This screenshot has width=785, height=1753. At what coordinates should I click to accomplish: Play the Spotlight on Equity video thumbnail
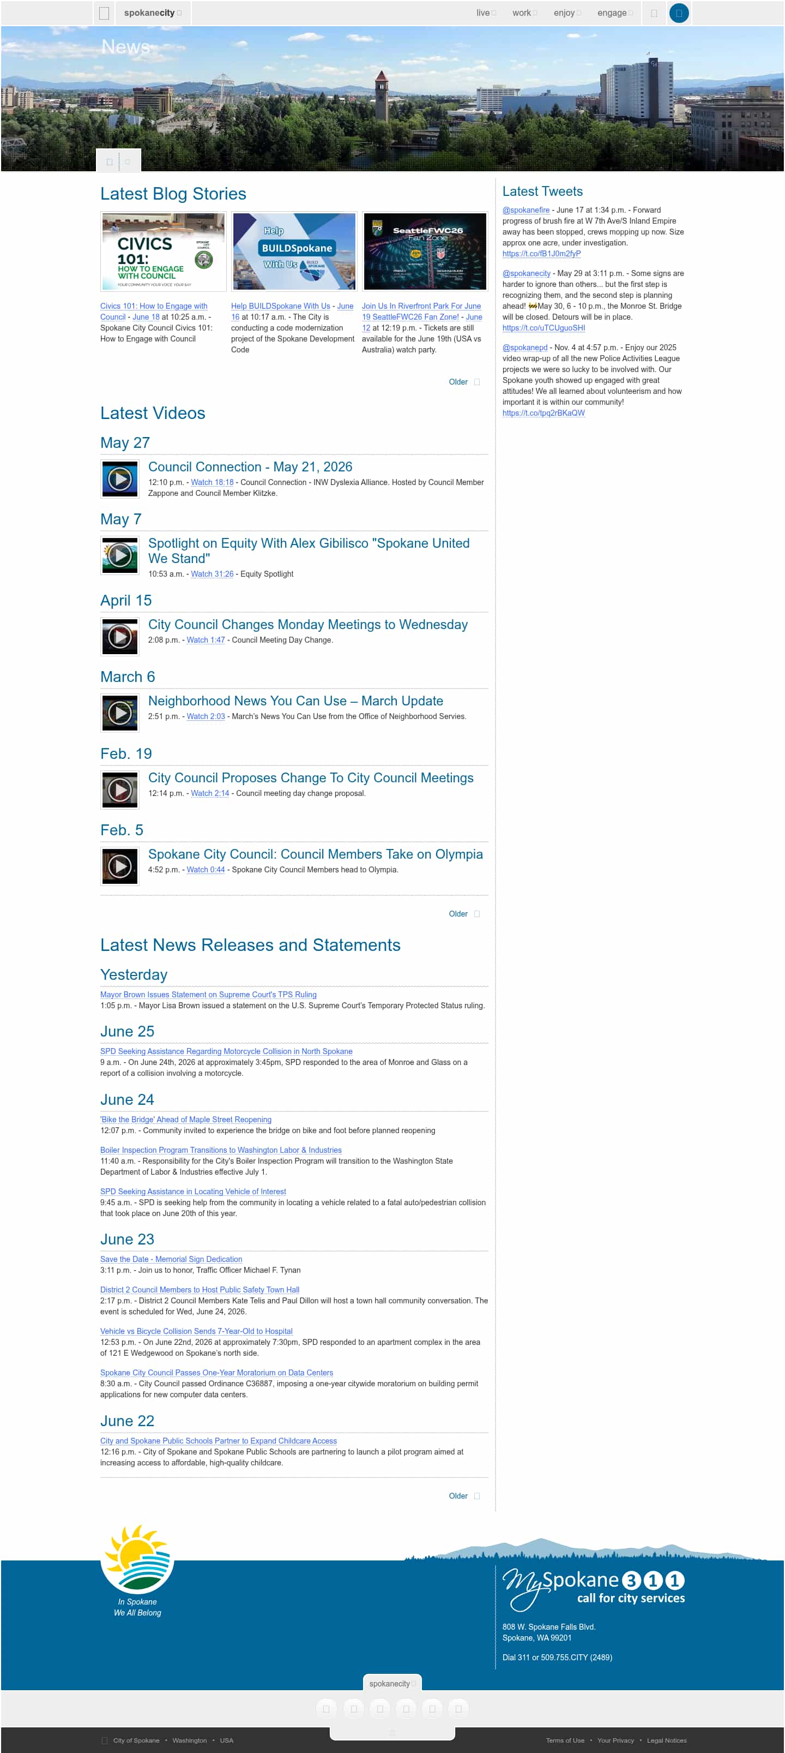coord(119,555)
